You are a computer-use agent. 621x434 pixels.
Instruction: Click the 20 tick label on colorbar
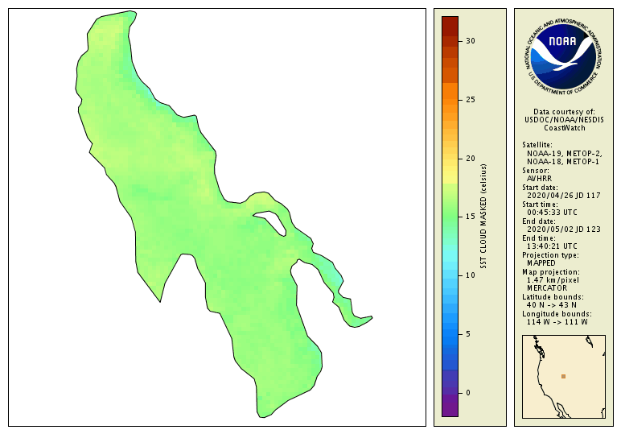tap(470, 158)
